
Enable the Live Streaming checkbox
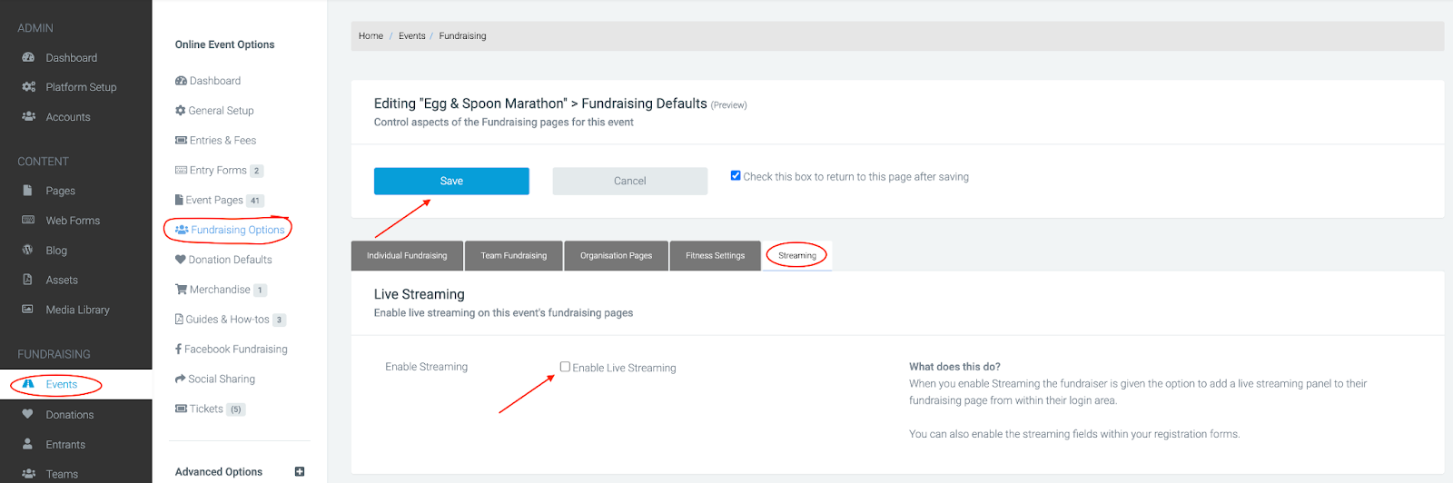coord(565,367)
